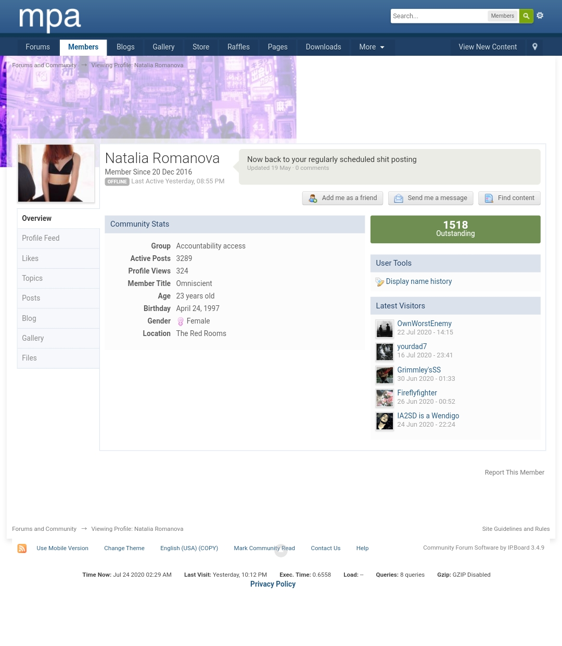Click English (USA) (COPY) language link
Image resolution: width=562 pixels, height=646 pixels.
189,548
